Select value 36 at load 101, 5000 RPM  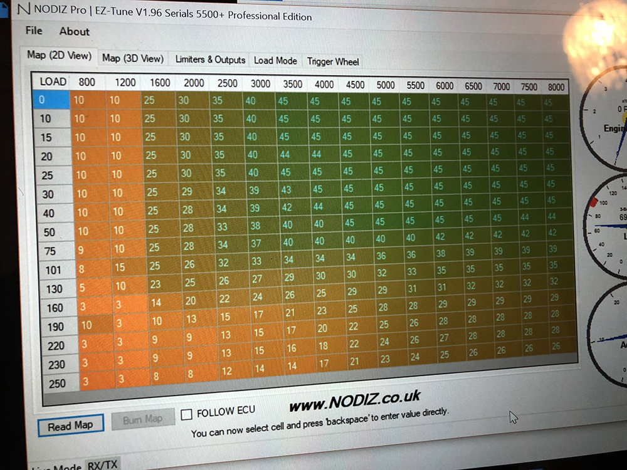point(389,256)
